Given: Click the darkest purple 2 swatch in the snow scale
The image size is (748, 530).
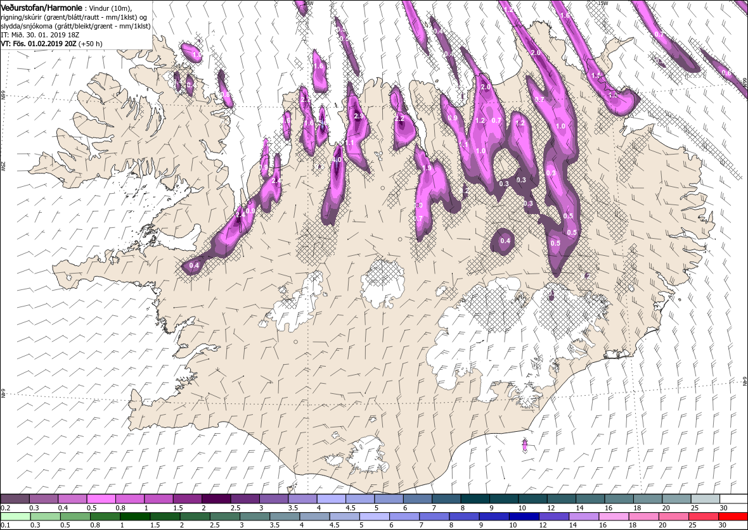Looking at the screenshot, I should [216, 499].
